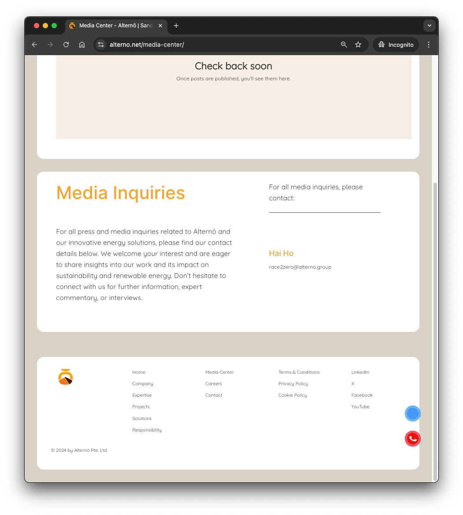Viewport: 463px width, 515px height.
Task: Click the Alternō logo in the footer
Action: click(66, 377)
